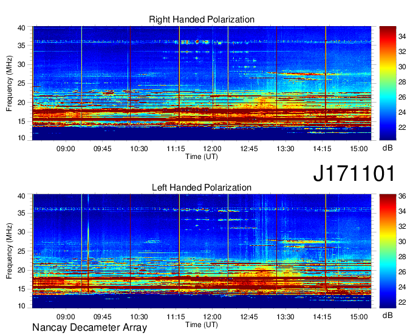This screenshot has width=413, height=335.
Task: Click the "Frequency (MHz)" axis label of the Right Handed plot
Action: pyautogui.click(x=9, y=83)
